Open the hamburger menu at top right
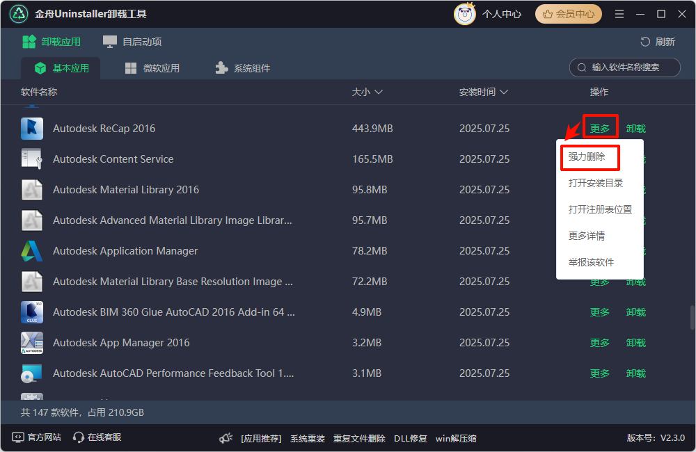The width and height of the screenshot is (696, 452). (x=619, y=13)
